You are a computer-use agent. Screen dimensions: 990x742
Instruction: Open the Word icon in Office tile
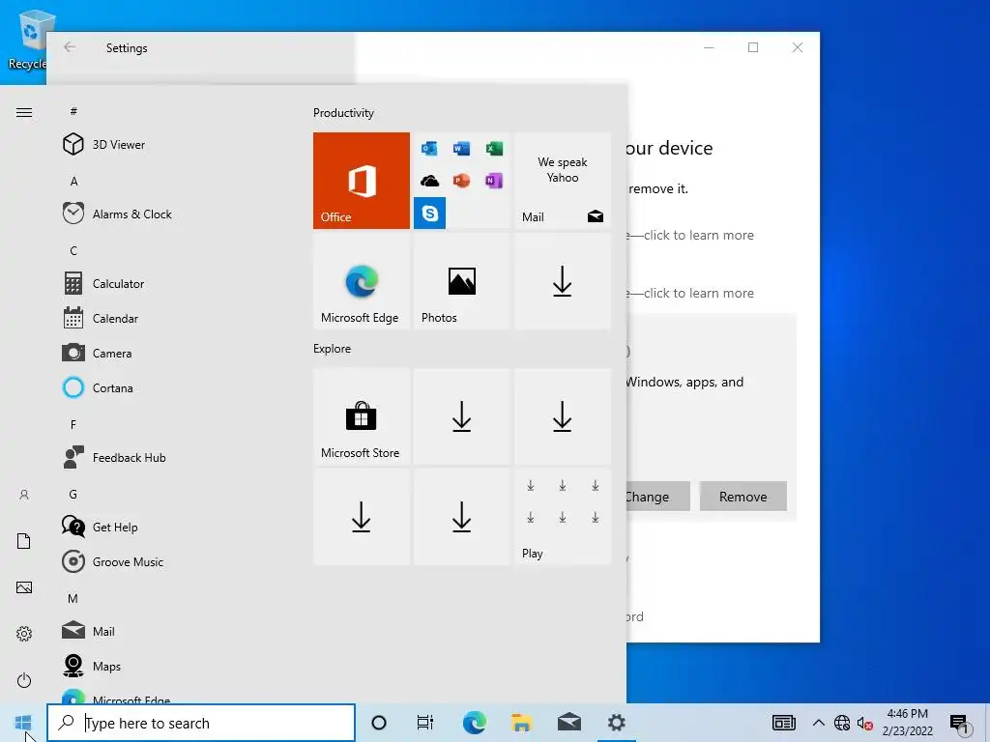click(461, 148)
